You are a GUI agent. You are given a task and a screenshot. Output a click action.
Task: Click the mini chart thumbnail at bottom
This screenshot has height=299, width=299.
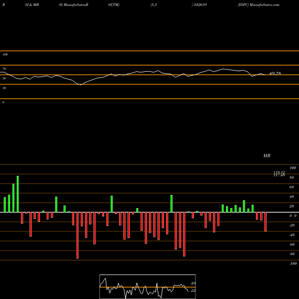tap(148, 286)
